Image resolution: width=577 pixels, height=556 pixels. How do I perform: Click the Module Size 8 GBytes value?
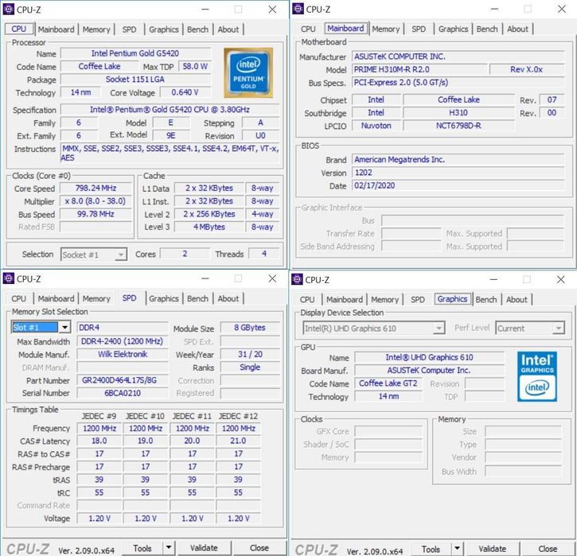coord(250,328)
